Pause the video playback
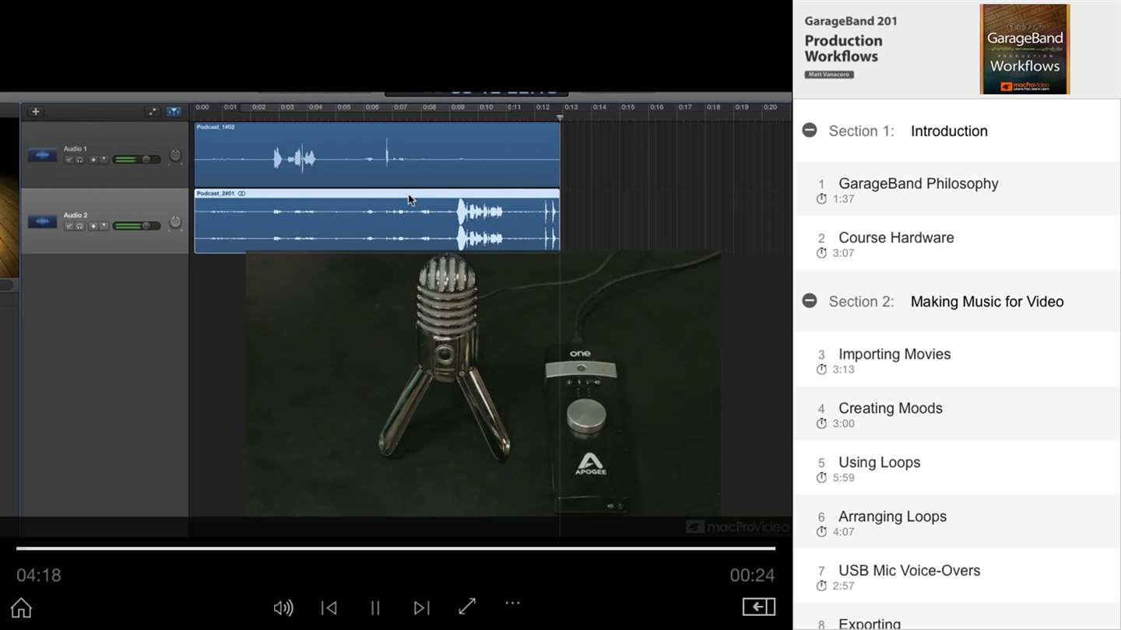The width and height of the screenshot is (1121, 630). click(375, 607)
